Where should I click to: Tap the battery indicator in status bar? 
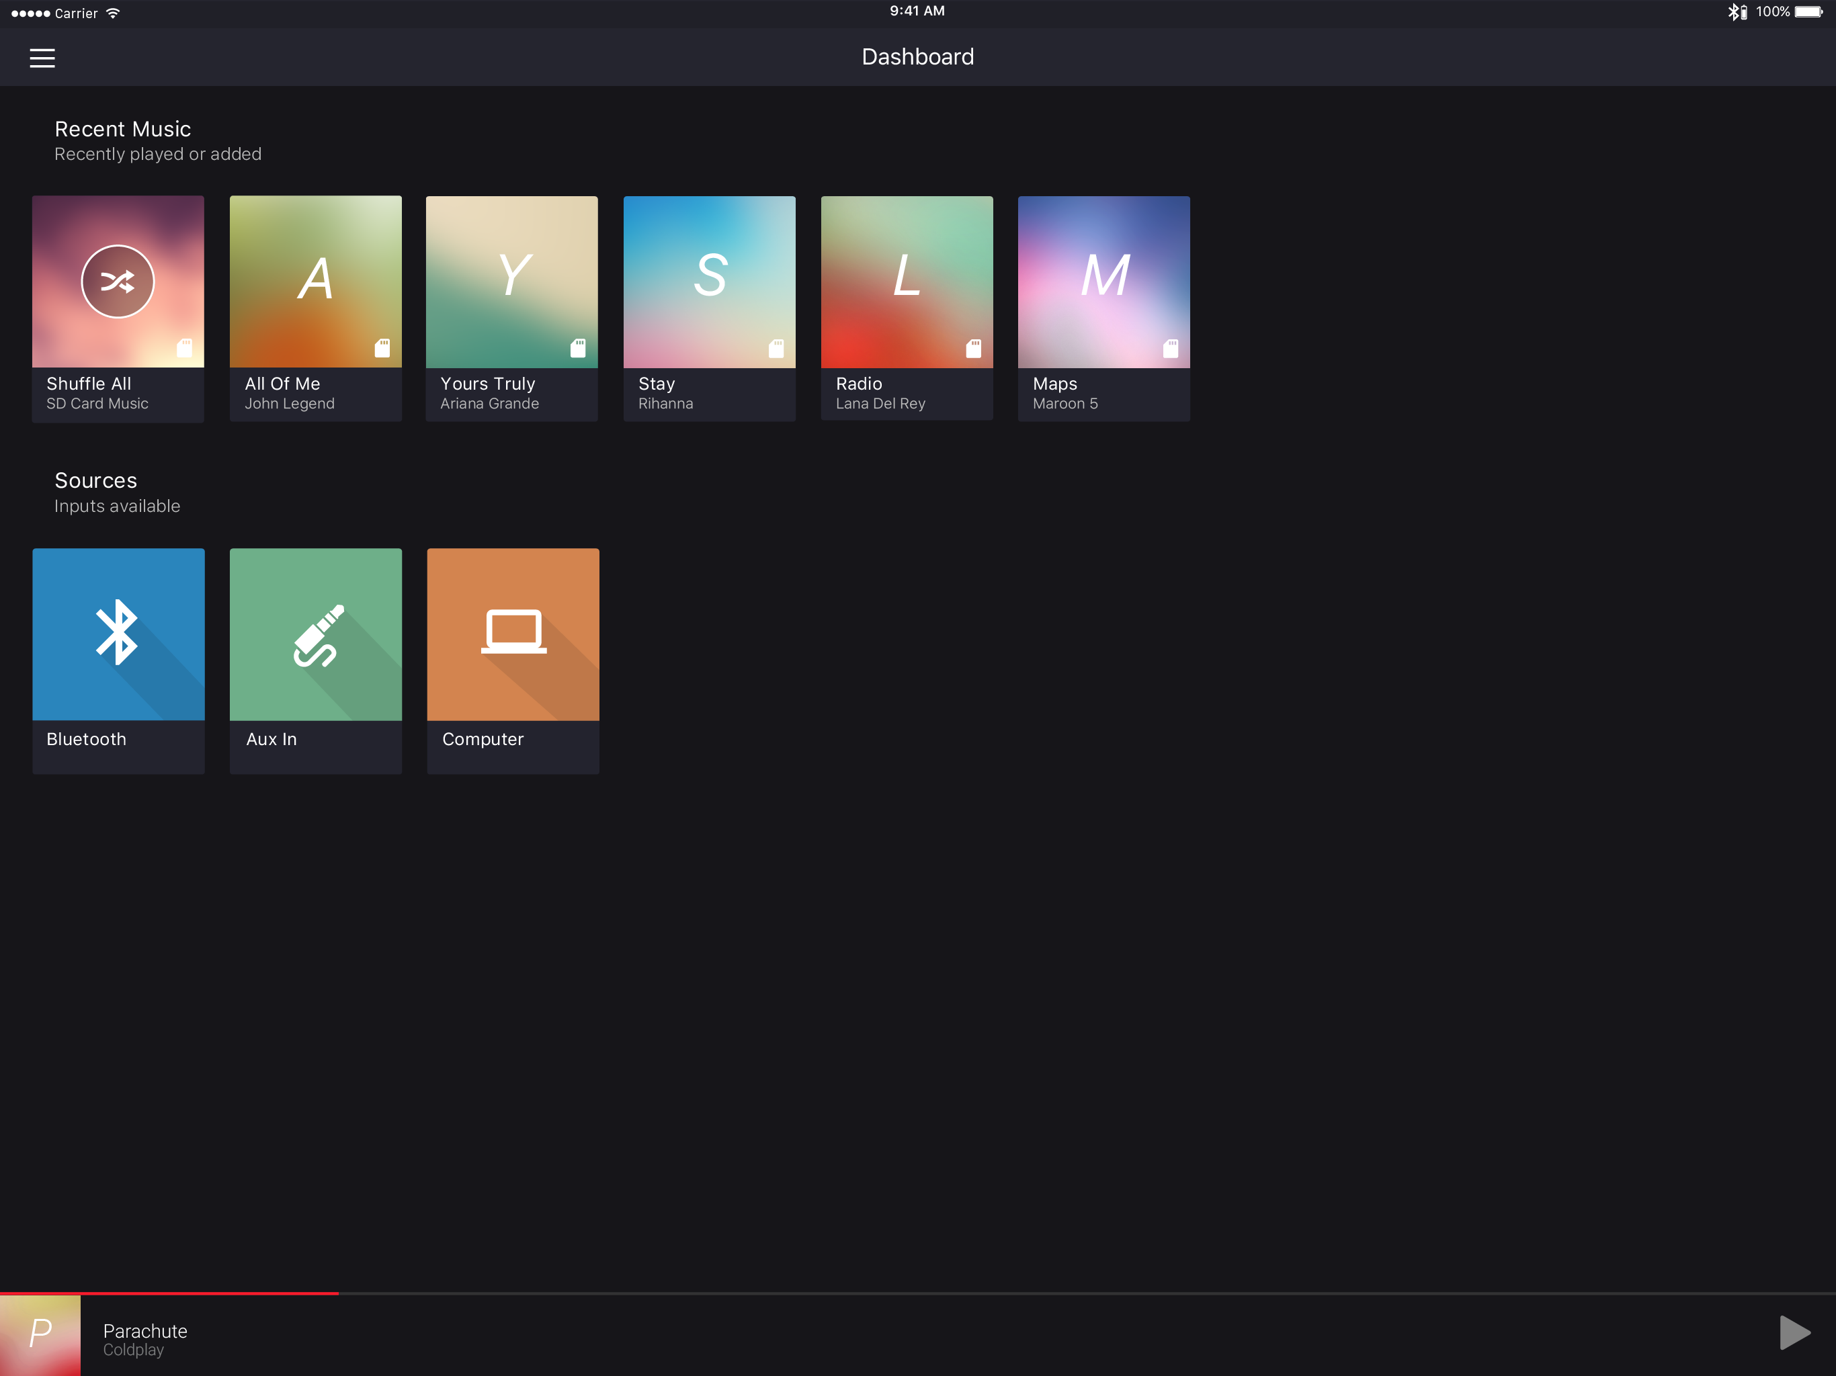coord(1808,13)
